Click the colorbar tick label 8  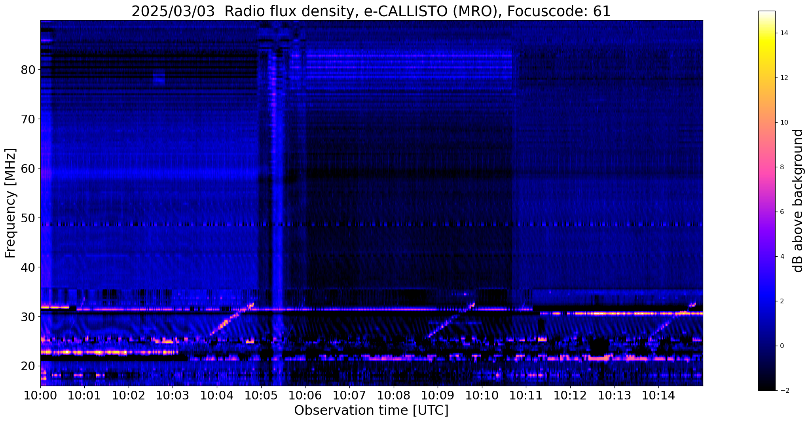point(782,167)
